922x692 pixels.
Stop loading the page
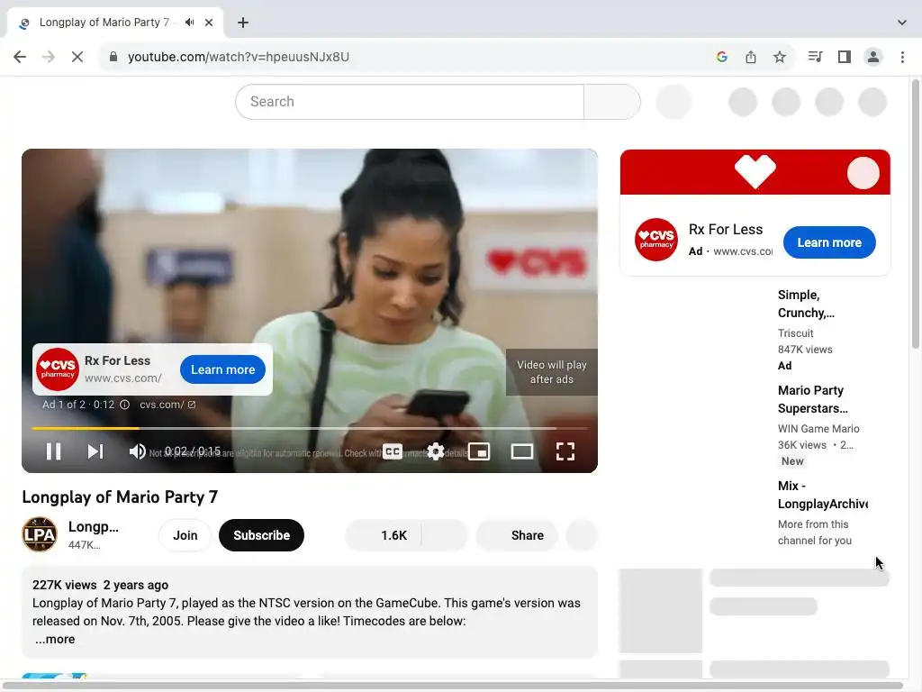tap(77, 57)
